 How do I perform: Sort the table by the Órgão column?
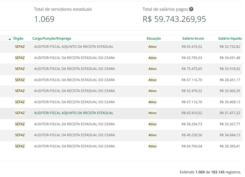(x=19, y=38)
